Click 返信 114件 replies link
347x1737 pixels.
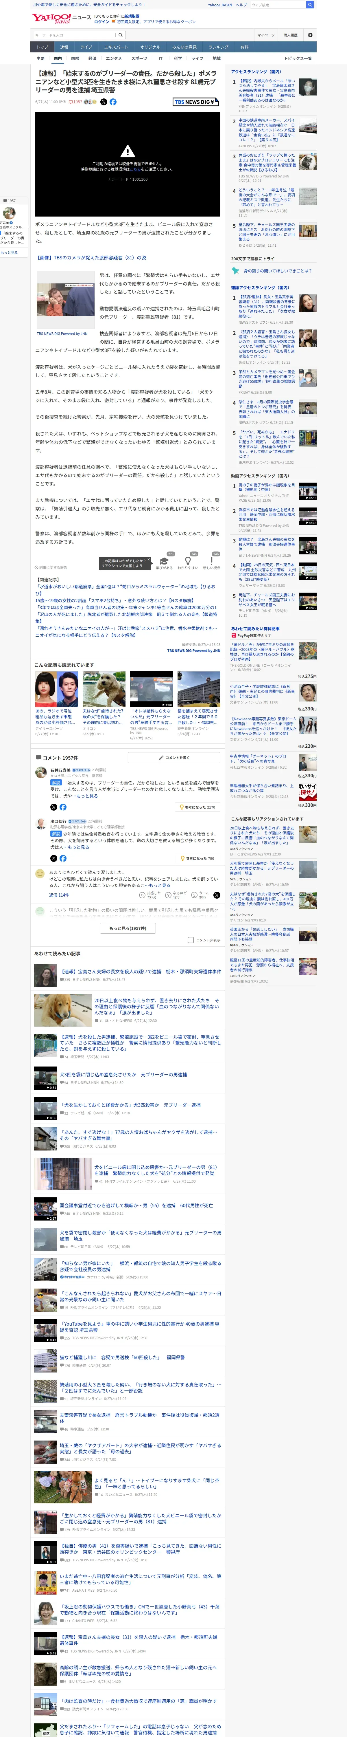point(59,895)
